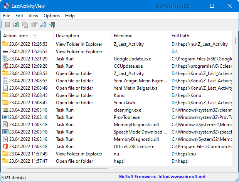Screen dimensions: 239x182
Task: Open the http://www.nirsoft.net link
Action: [182, 177]
